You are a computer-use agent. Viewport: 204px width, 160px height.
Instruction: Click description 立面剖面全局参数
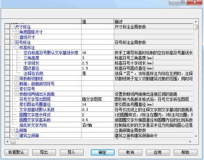pyautogui.click(x=130, y=130)
